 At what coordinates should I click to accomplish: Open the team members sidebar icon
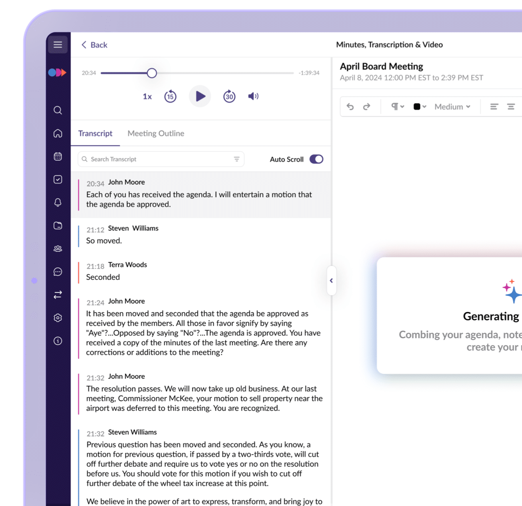(x=58, y=248)
